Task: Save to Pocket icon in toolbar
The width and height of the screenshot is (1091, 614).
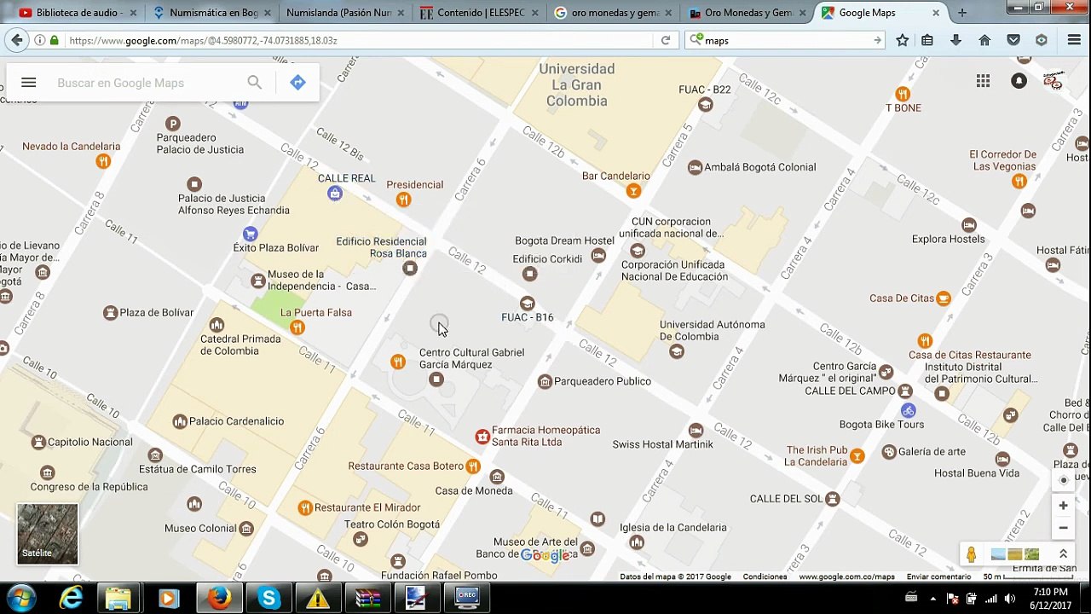Action: 1013,40
